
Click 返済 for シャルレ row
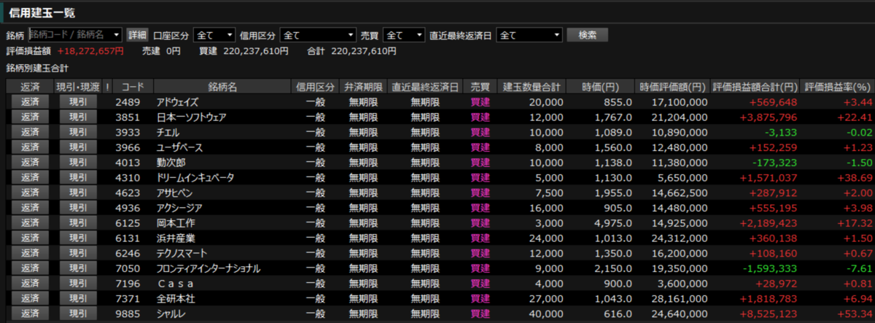pyautogui.click(x=30, y=314)
